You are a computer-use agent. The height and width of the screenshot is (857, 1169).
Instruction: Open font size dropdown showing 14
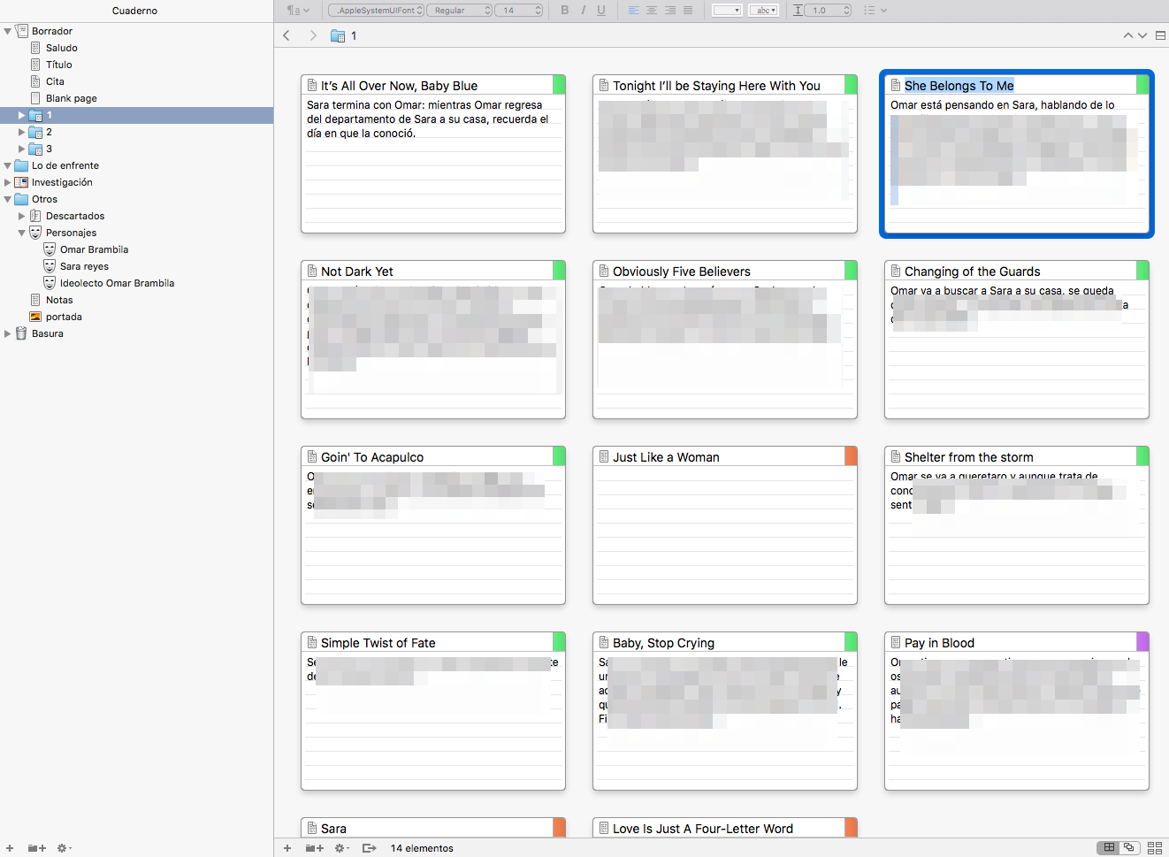[x=519, y=11]
